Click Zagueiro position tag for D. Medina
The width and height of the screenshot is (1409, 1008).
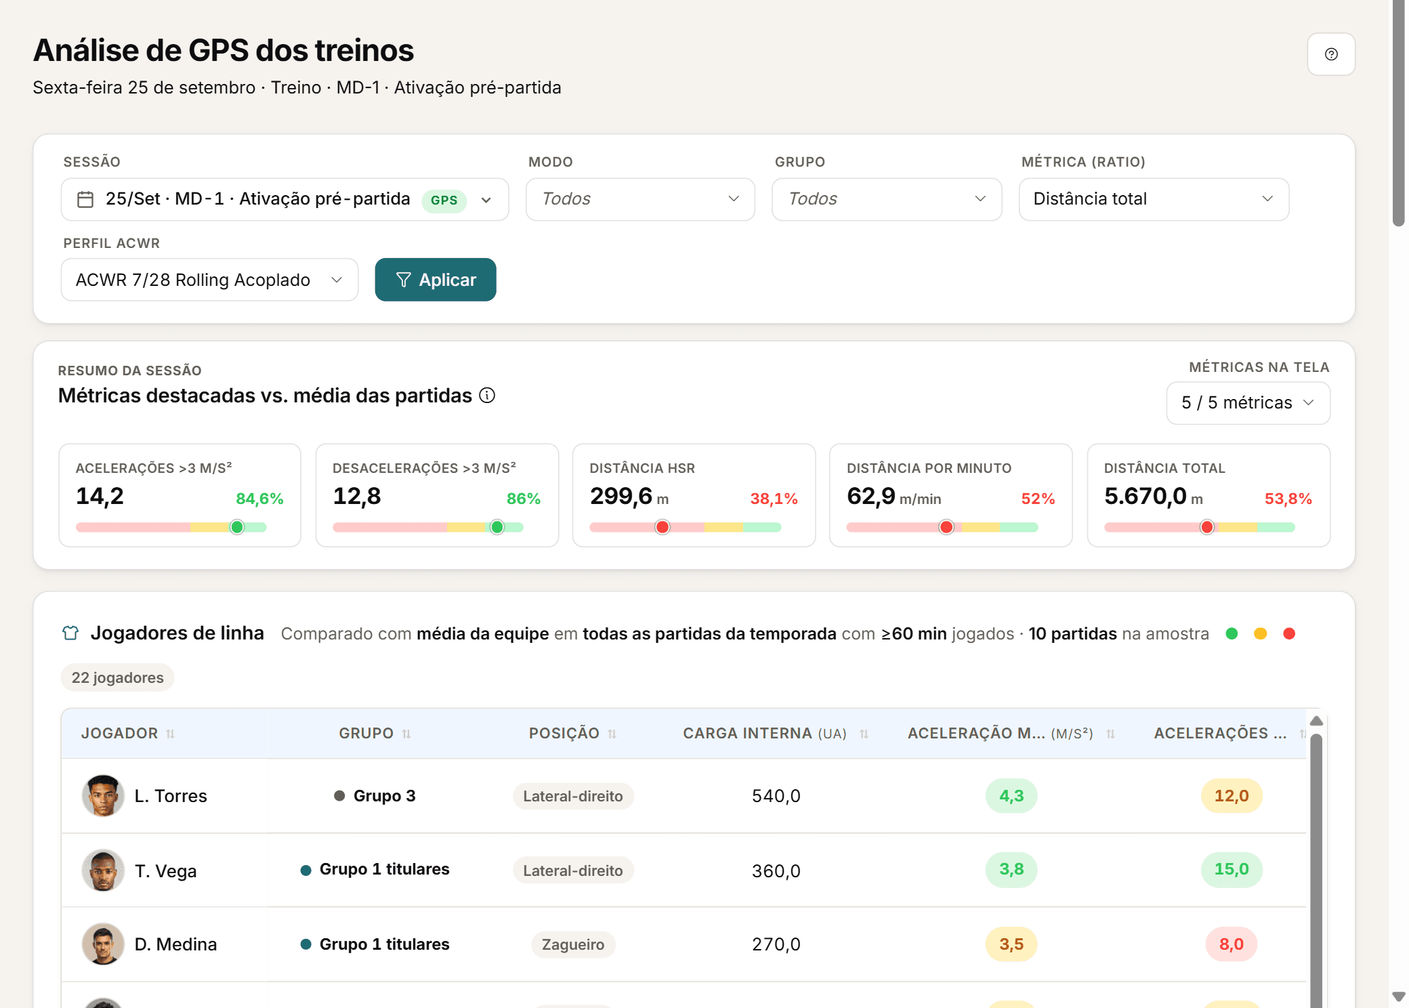pyautogui.click(x=573, y=944)
